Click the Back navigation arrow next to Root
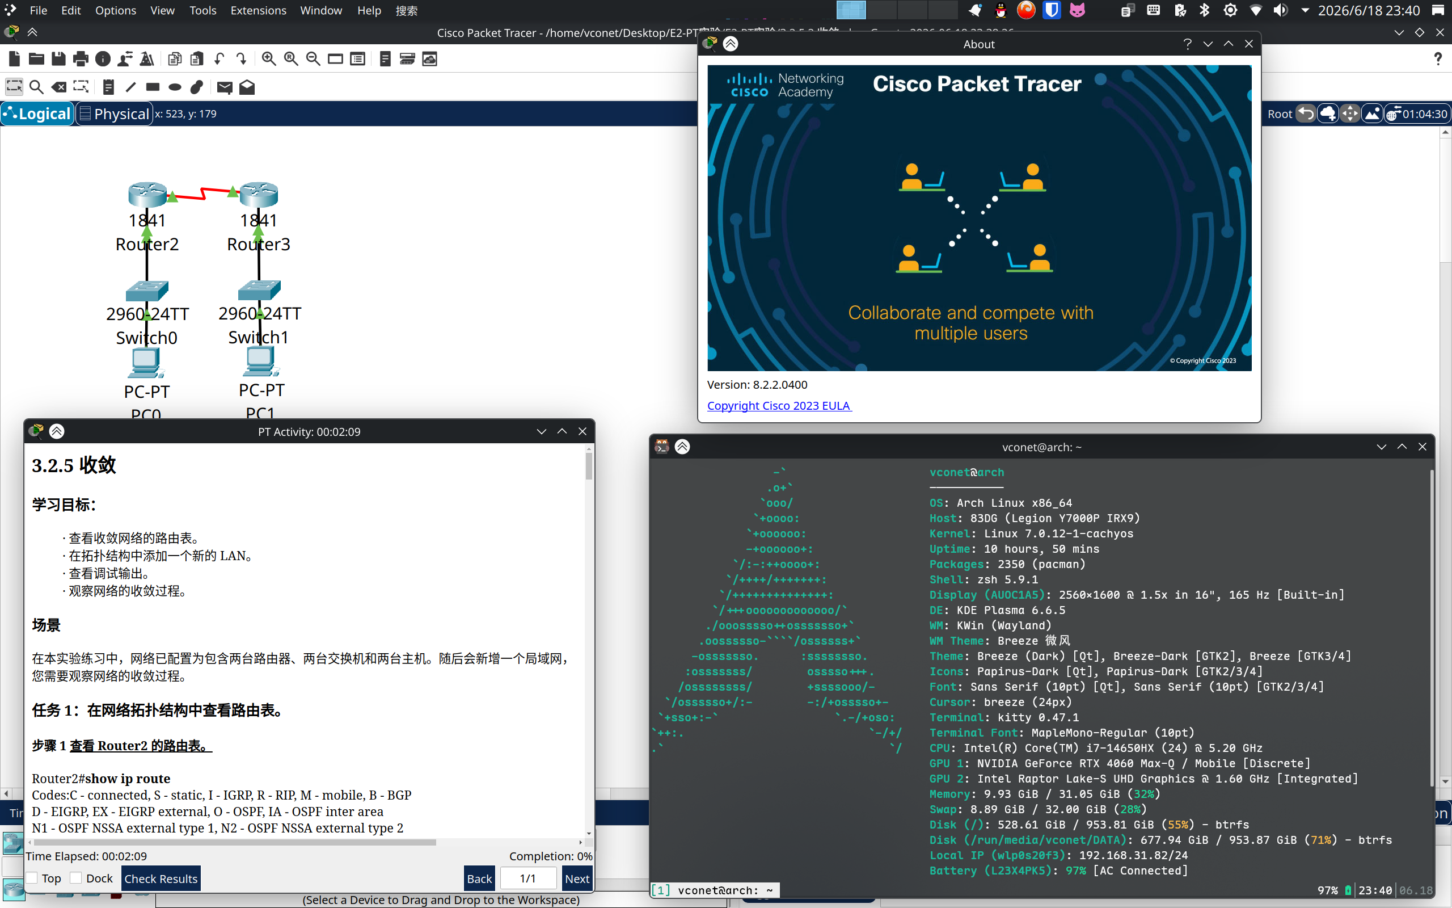 [x=1306, y=113]
